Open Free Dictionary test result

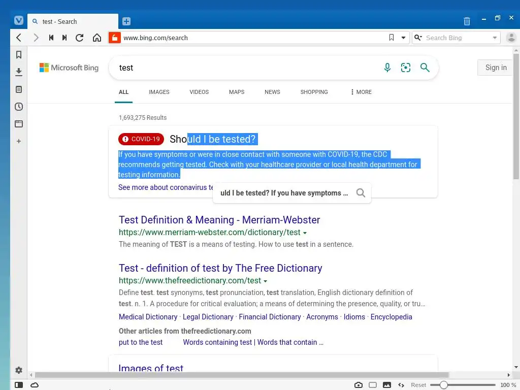(220, 268)
